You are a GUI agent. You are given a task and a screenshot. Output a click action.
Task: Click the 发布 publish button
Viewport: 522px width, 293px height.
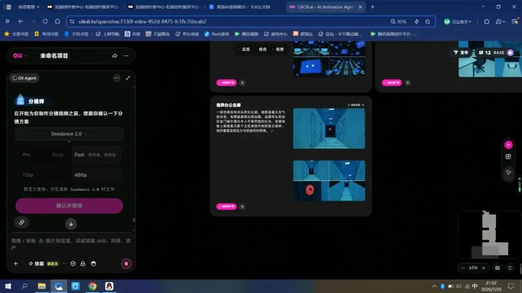(x=461, y=53)
